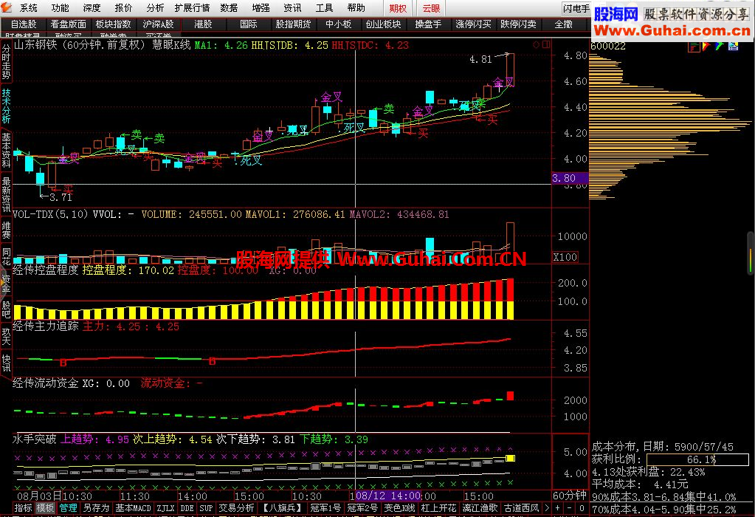This screenshot has width=755, height=517.
Task: Apply the 【八旗兵】 template
Action: click(x=282, y=508)
